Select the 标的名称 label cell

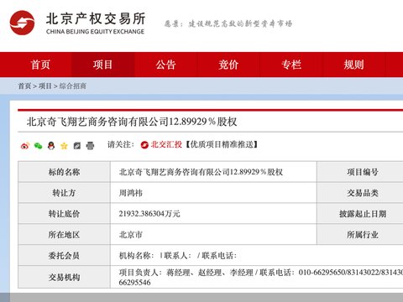click(64, 172)
